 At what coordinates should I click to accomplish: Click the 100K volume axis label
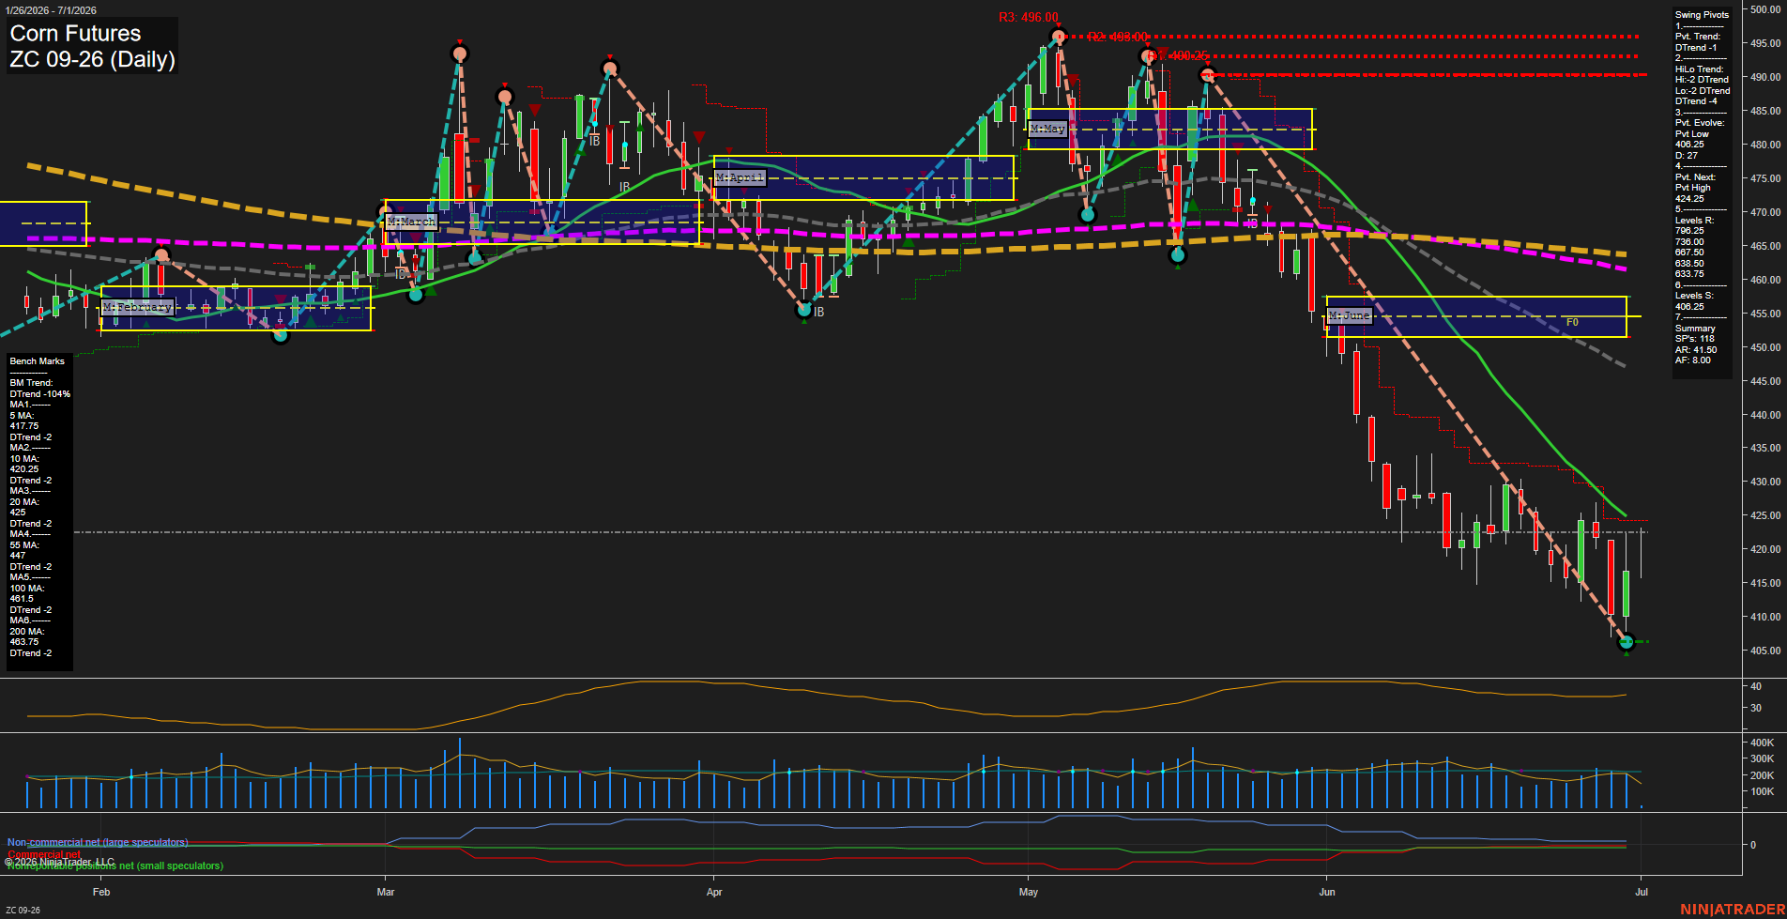(x=1763, y=792)
